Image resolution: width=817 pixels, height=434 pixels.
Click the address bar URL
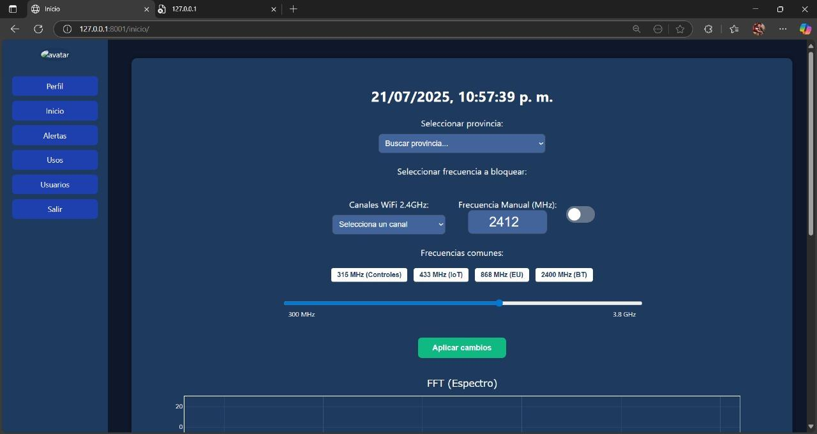(x=114, y=29)
